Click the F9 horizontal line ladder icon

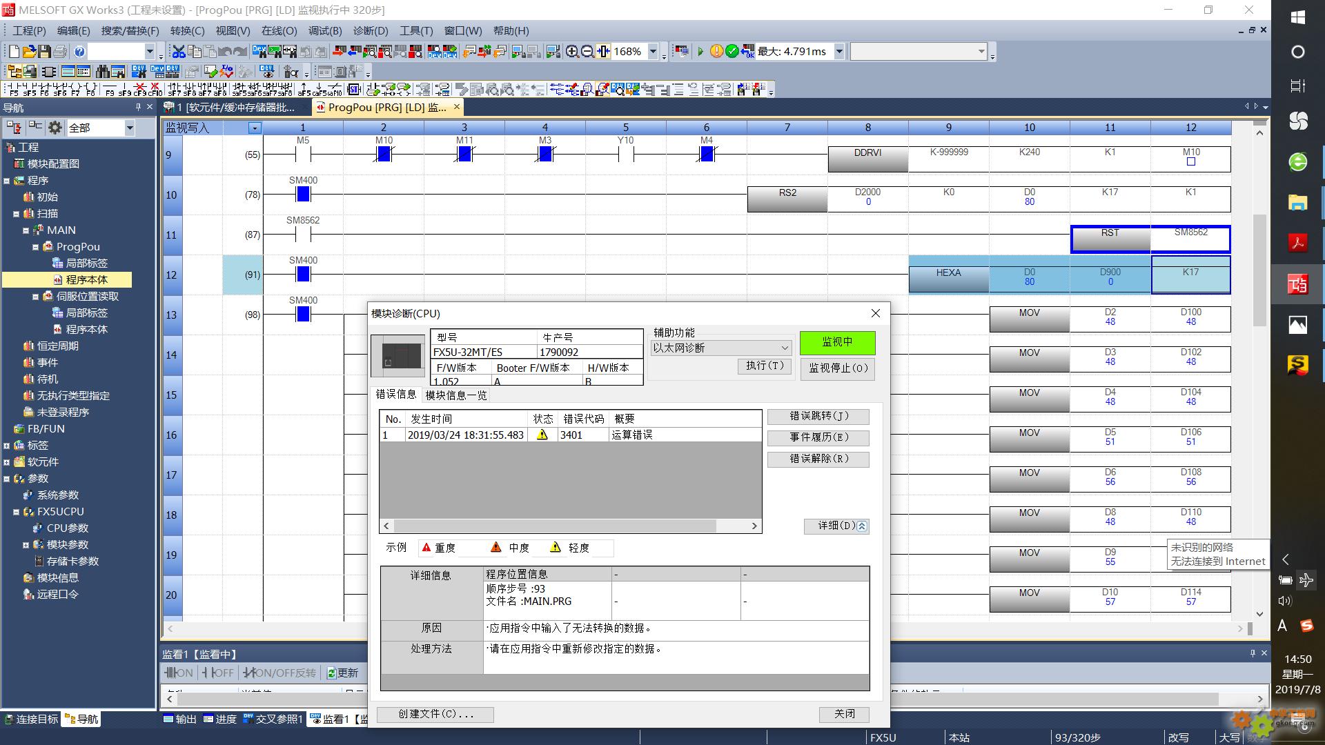coord(110,89)
